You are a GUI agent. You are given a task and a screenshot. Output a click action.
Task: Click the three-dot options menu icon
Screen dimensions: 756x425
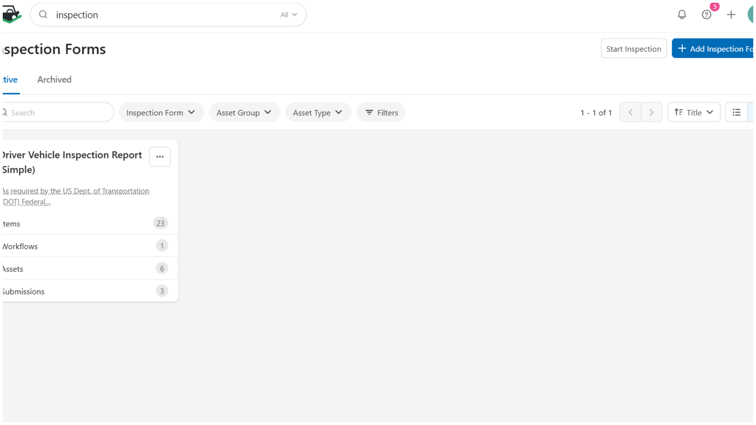(160, 157)
